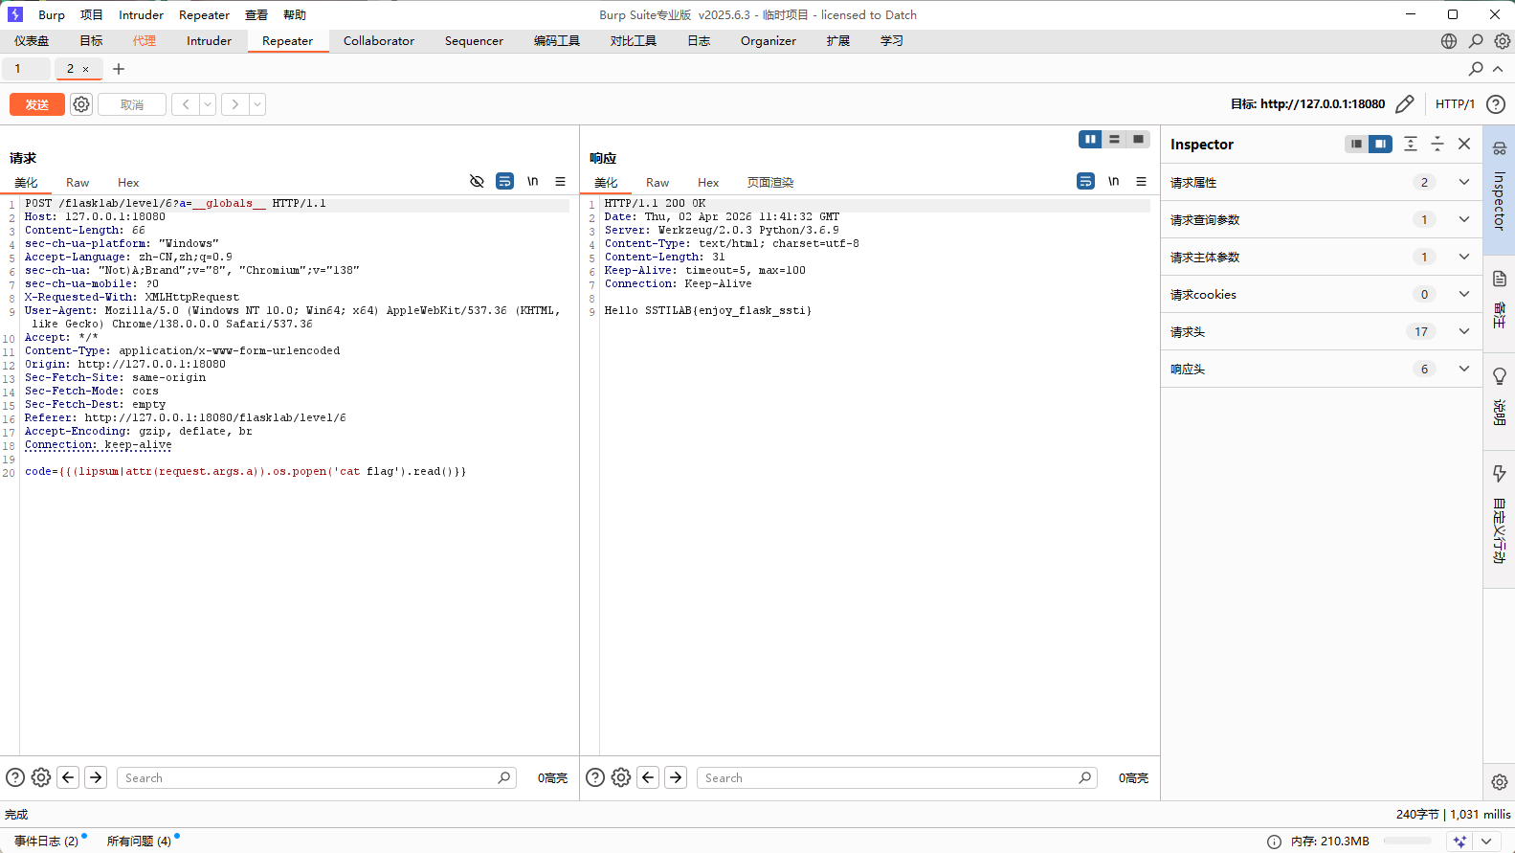The width and height of the screenshot is (1515, 853).
Task: Open the custom actions lightning icon
Action: pyautogui.click(x=1500, y=474)
